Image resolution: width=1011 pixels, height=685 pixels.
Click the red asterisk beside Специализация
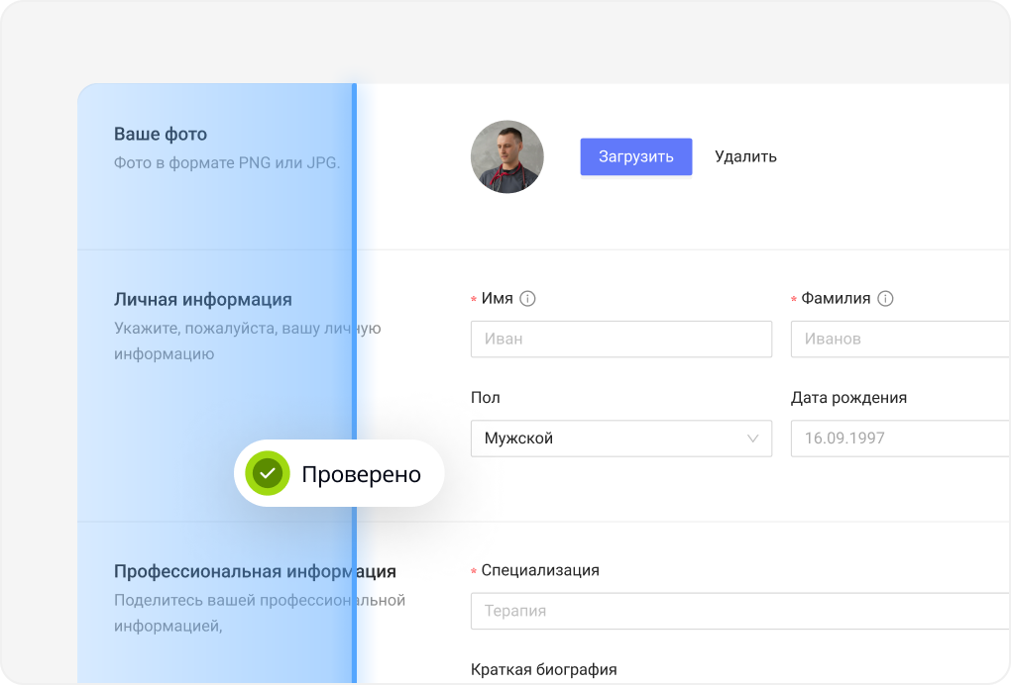click(x=473, y=570)
